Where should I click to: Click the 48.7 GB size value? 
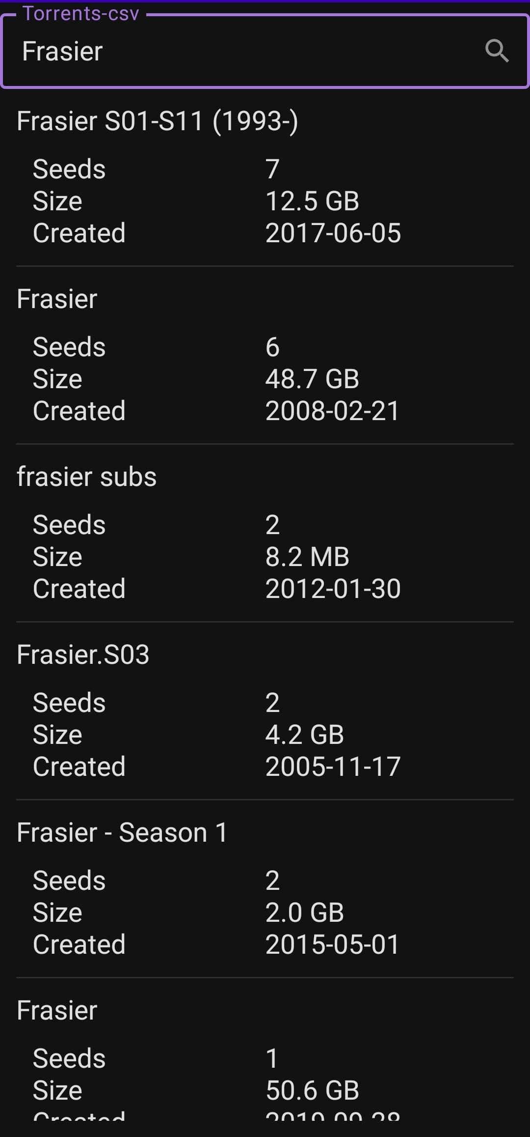[x=312, y=379]
